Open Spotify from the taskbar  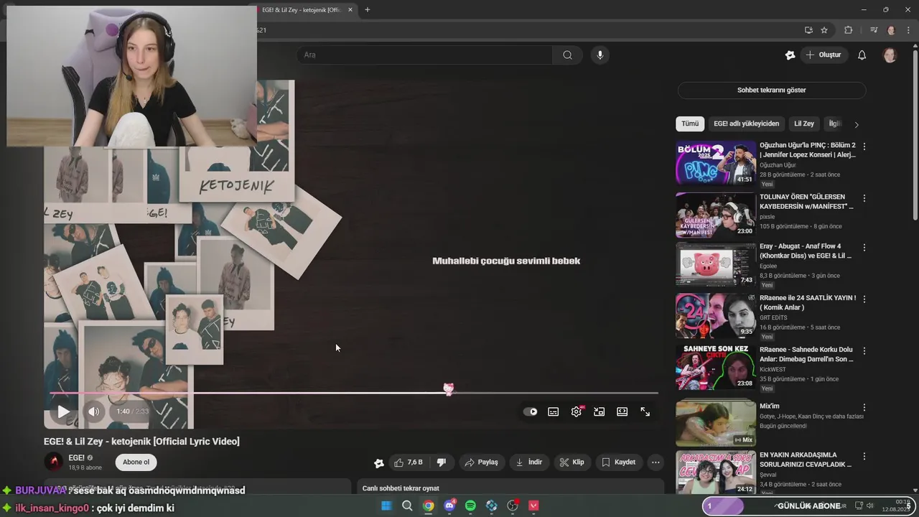point(470,506)
